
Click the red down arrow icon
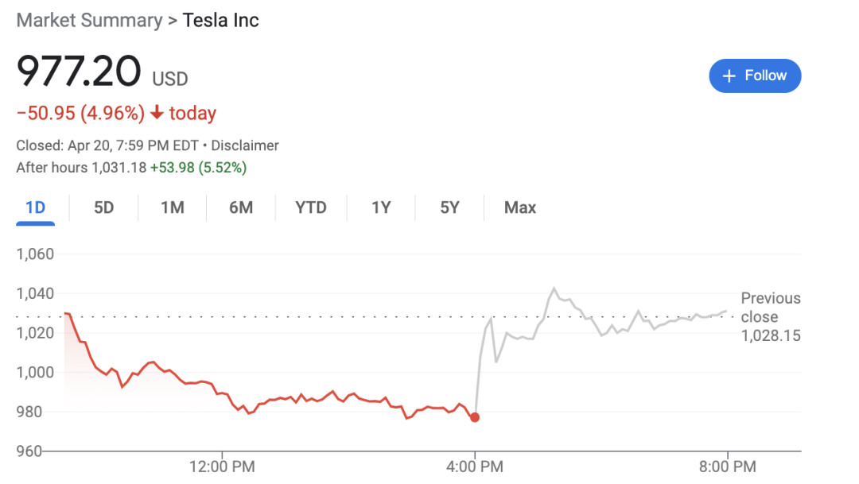(157, 113)
